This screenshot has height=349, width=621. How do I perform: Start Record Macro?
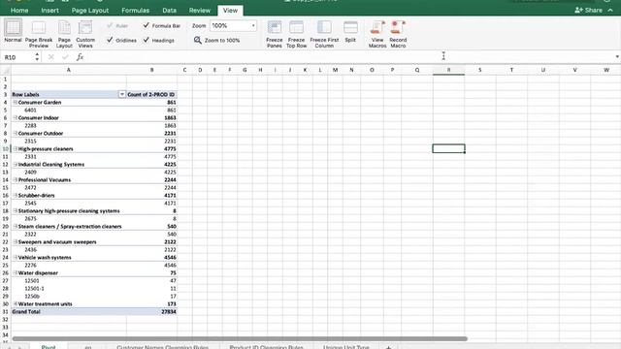(398, 35)
